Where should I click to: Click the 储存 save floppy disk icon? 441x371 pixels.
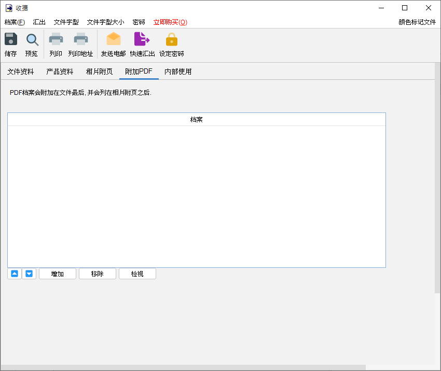[x=11, y=39]
